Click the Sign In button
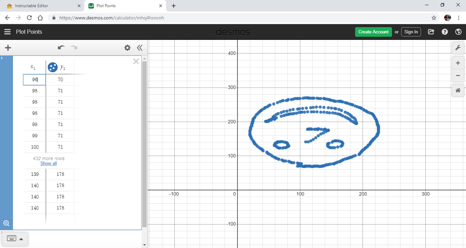 tap(411, 32)
